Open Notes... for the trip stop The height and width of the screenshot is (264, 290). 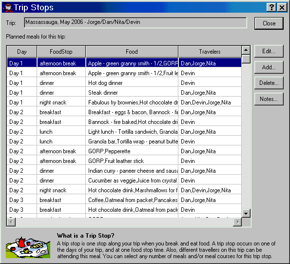pyautogui.click(x=269, y=99)
